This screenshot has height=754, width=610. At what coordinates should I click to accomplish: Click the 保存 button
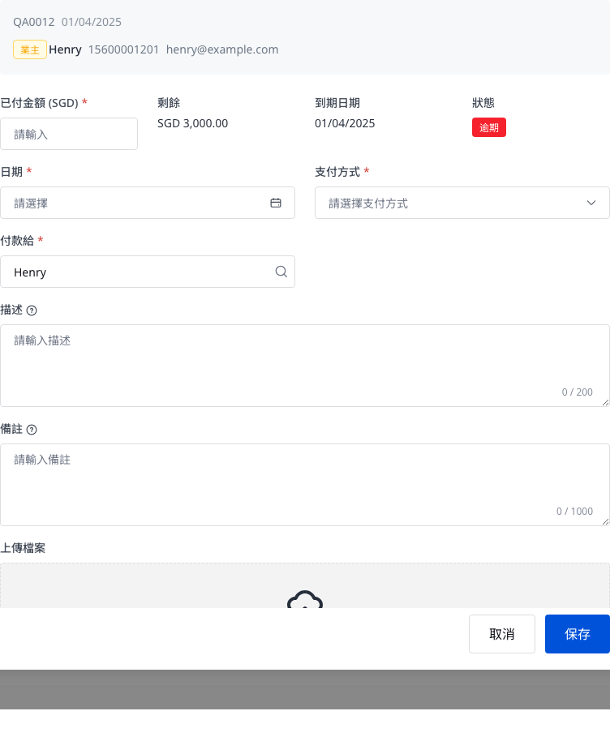(578, 634)
